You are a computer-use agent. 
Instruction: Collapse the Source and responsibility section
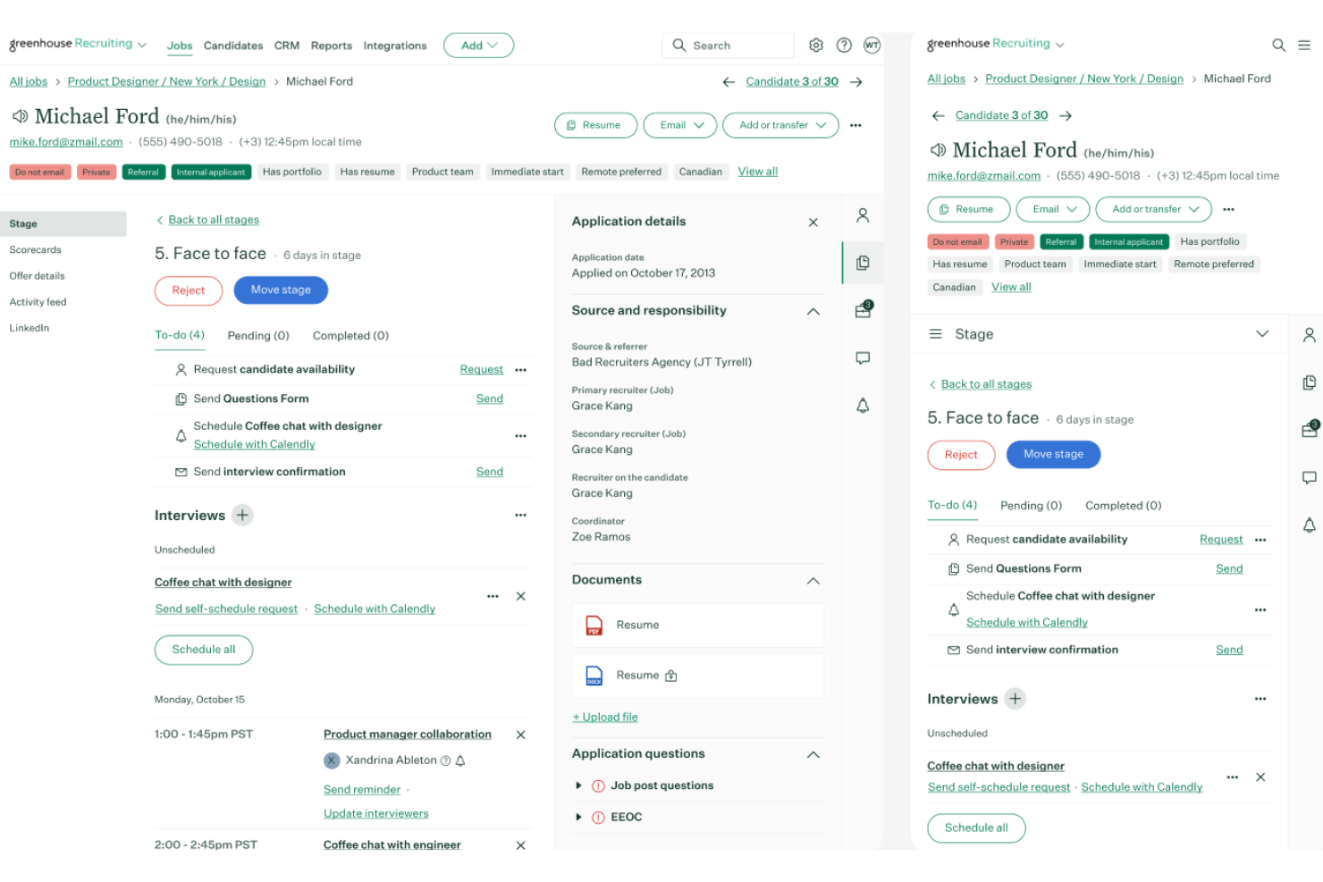coord(813,312)
